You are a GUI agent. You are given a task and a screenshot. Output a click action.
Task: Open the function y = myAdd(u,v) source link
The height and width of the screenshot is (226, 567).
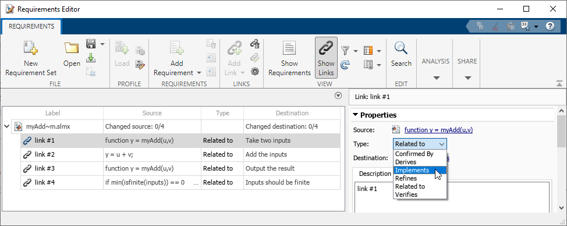click(x=438, y=130)
